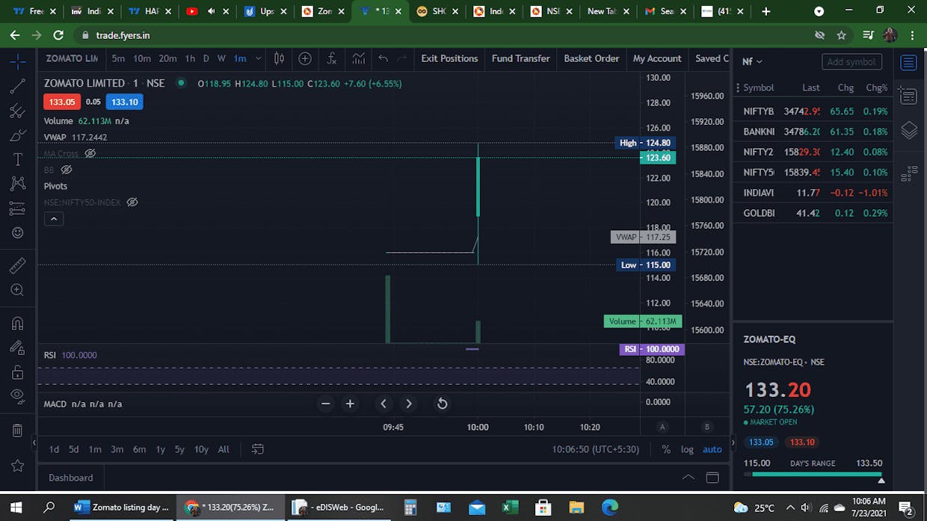Zoom out the chart with minus button
This screenshot has width=927, height=521.
(325, 404)
